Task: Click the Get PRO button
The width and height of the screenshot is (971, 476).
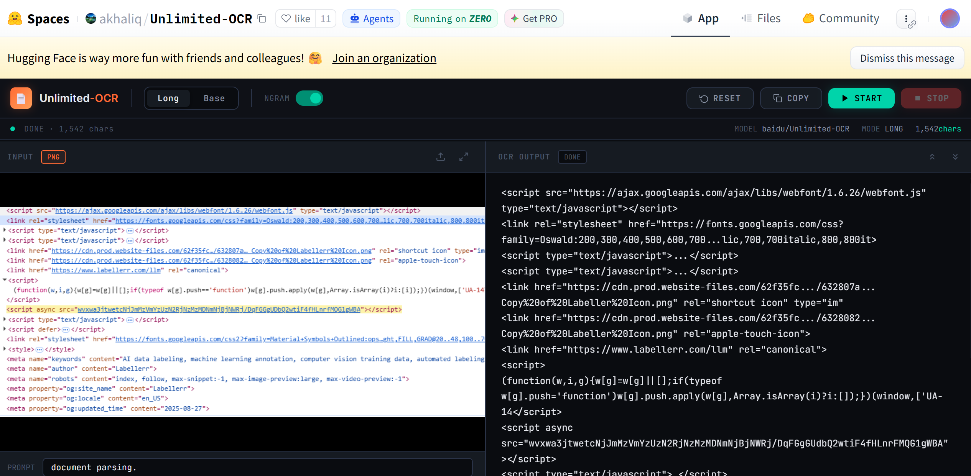Action: pos(534,18)
